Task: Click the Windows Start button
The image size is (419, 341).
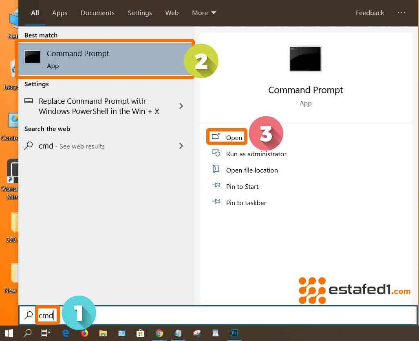Action: click(x=9, y=333)
